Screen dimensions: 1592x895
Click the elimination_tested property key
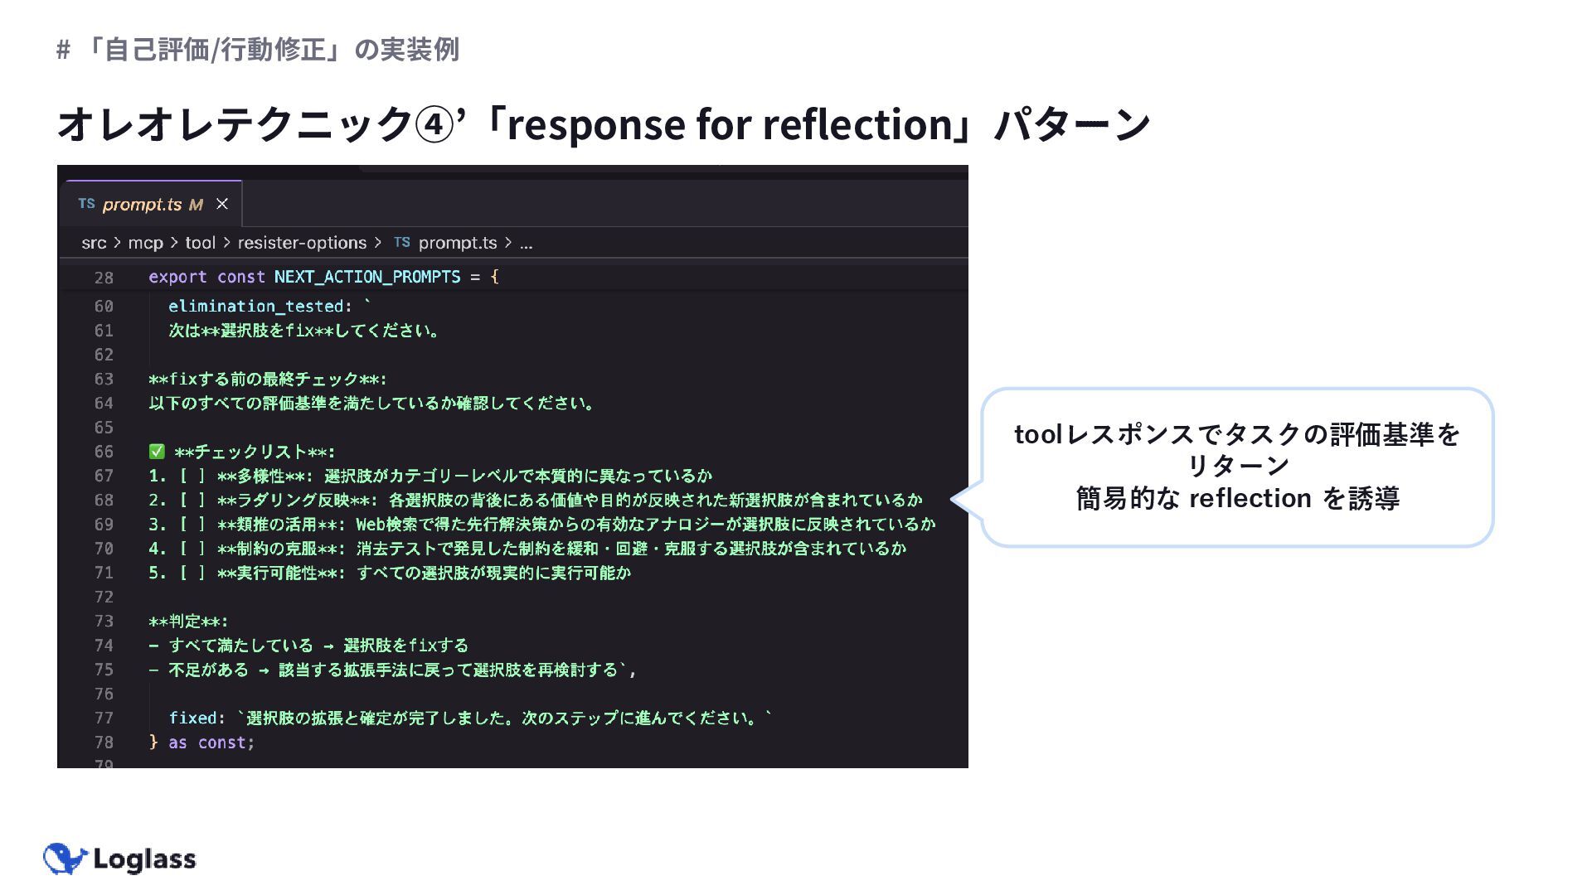pos(255,307)
